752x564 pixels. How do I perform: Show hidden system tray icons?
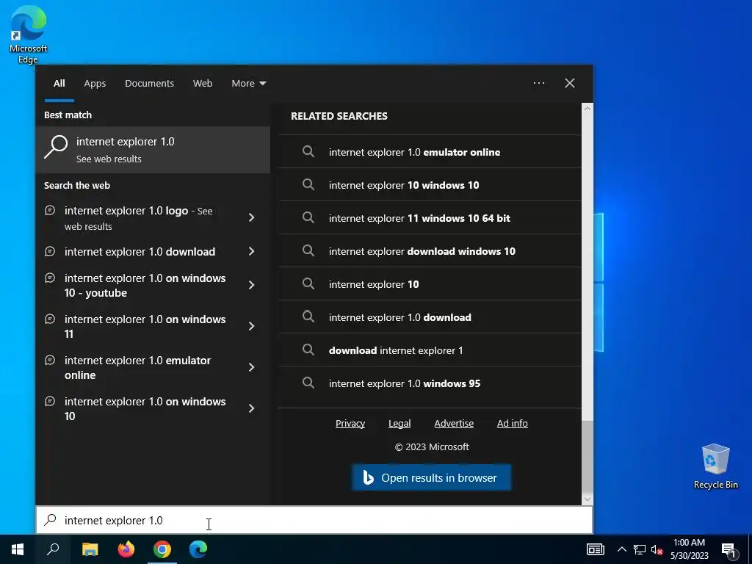click(621, 549)
